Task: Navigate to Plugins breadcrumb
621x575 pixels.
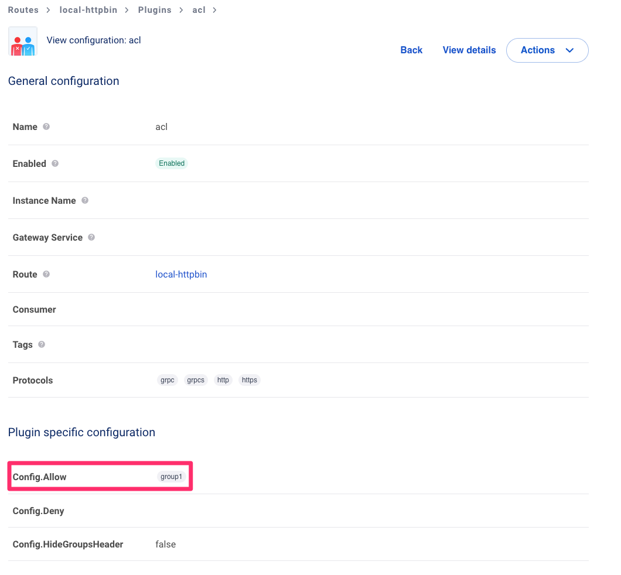Action: (x=155, y=10)
